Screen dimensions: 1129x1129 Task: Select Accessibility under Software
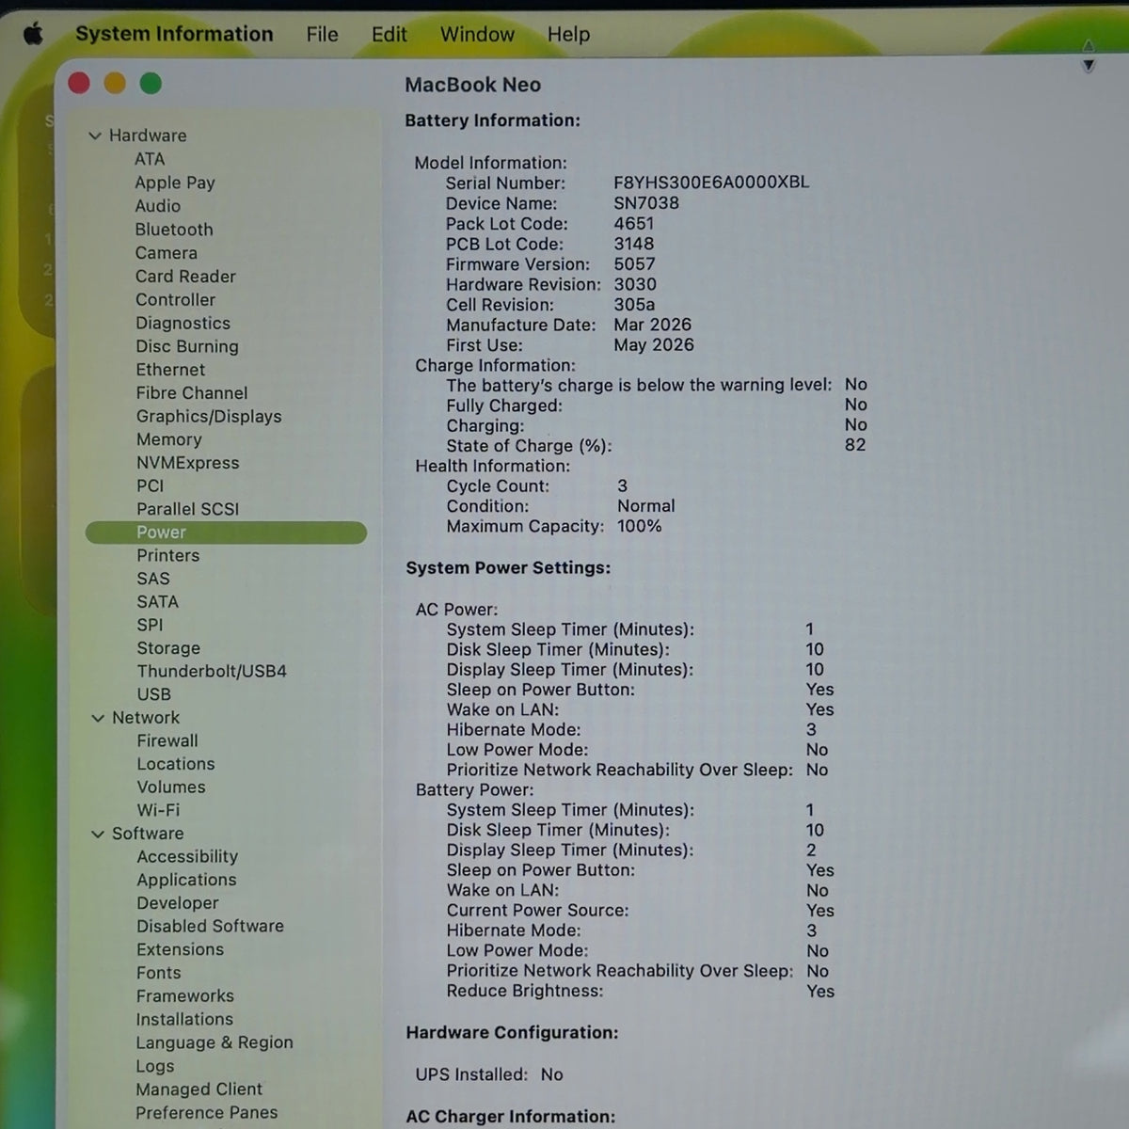tap(187, 856)
